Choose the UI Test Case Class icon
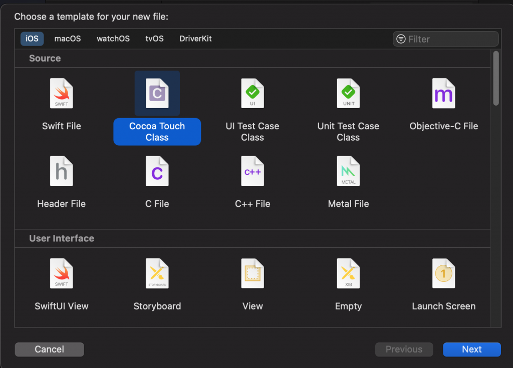The image size is (513, 368). tap(252, 93)
